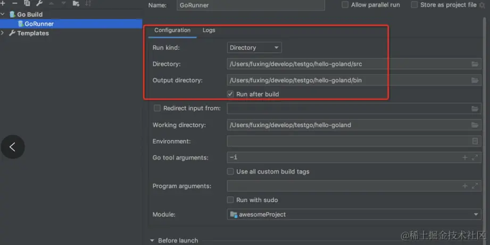Enable Run with sudo checkbox
The width and height of the screenshot is (490, 245).
click(x=230, y=200)
